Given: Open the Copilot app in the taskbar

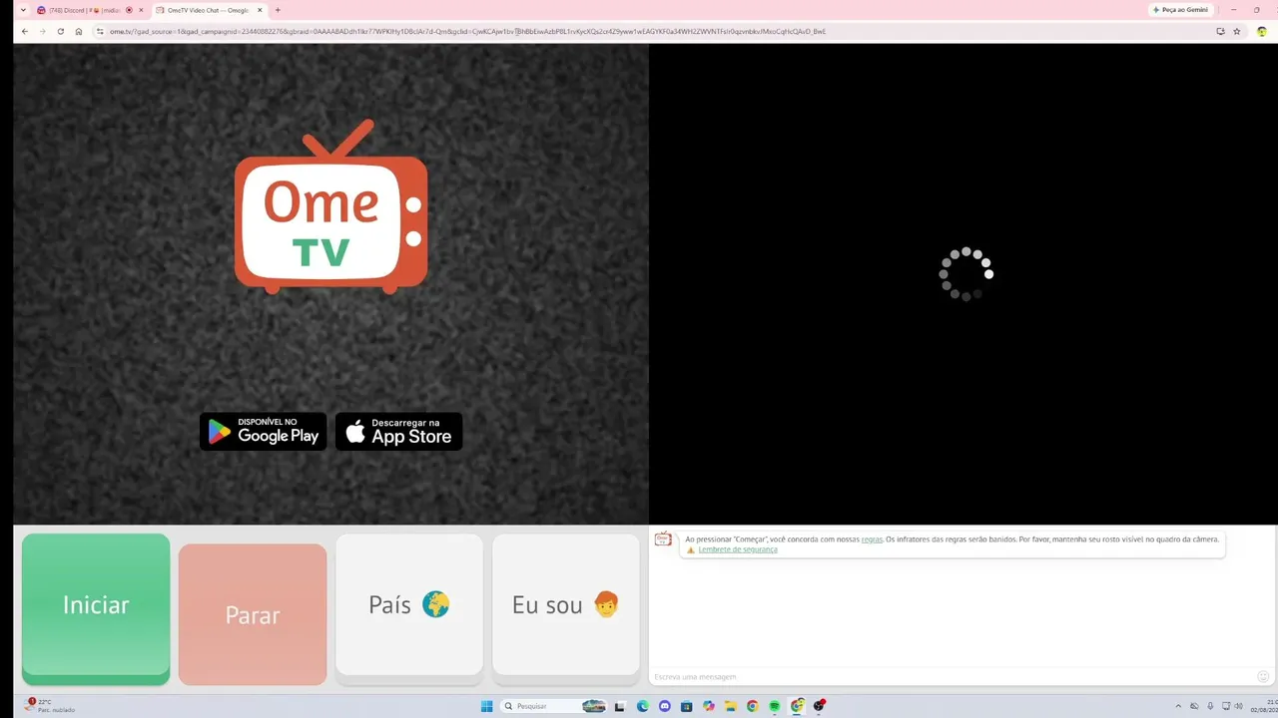Looking at the screenshot, I should 709,706.
